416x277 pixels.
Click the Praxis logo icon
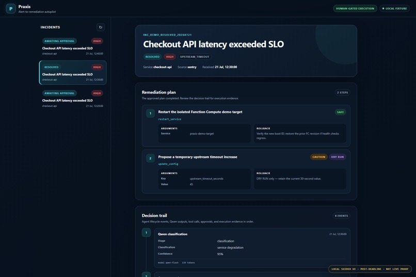(x=11, y=9)
